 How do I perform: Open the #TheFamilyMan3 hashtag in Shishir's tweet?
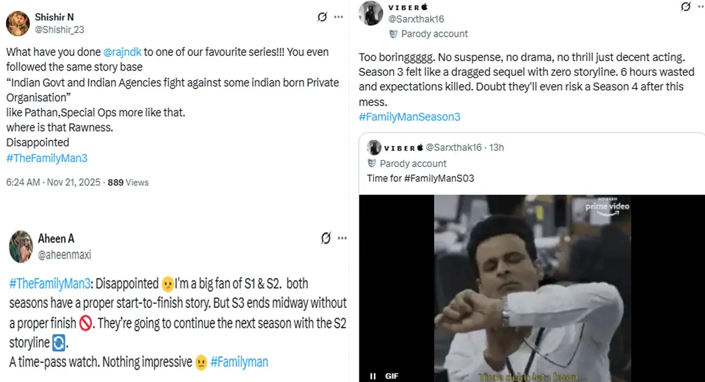tap(46, 158)
